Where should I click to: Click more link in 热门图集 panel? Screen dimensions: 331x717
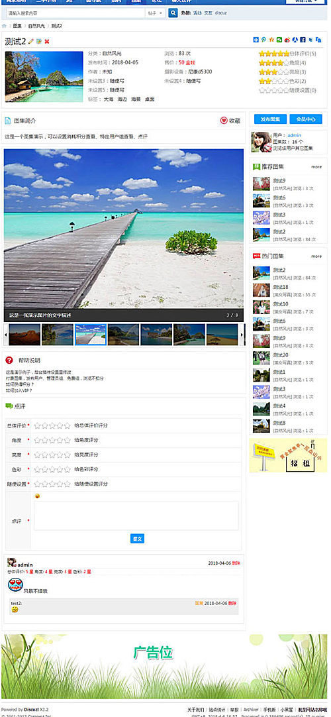tap(316, 256)
